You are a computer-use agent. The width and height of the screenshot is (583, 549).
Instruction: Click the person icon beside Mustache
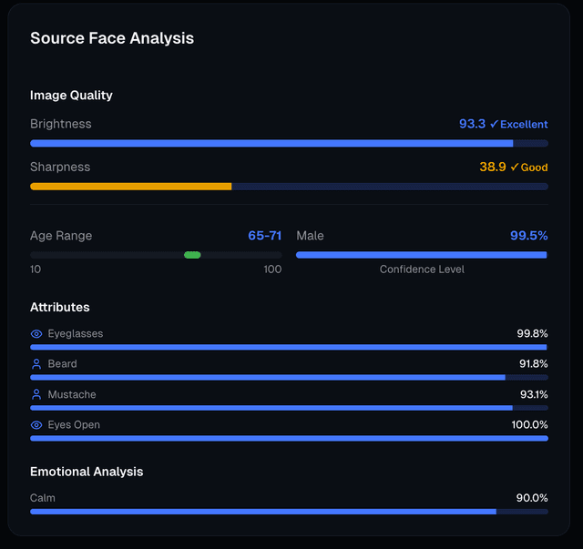pyautogui.click(x=36, y=395)
